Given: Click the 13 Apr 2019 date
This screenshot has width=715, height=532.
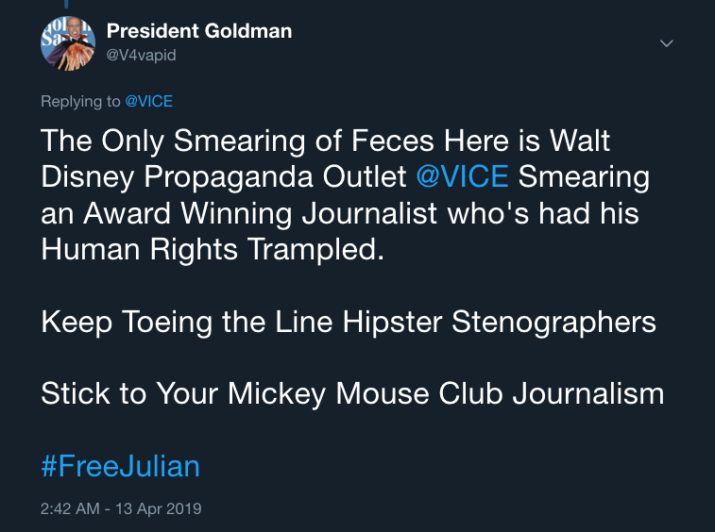Looking at the screenshot, I should click(x=159, y=508).
